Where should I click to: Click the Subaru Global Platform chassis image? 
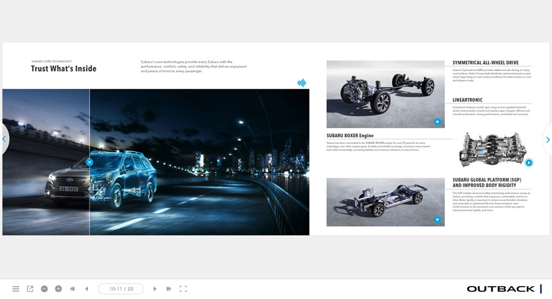click(385, 202)
